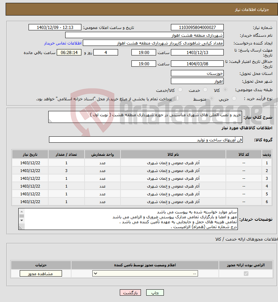
Task: Click the item name in row 1
Action: pyautogui.click(x=173, y=163)
